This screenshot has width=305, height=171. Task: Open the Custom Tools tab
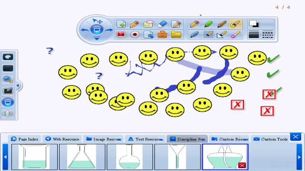(271, 139)
